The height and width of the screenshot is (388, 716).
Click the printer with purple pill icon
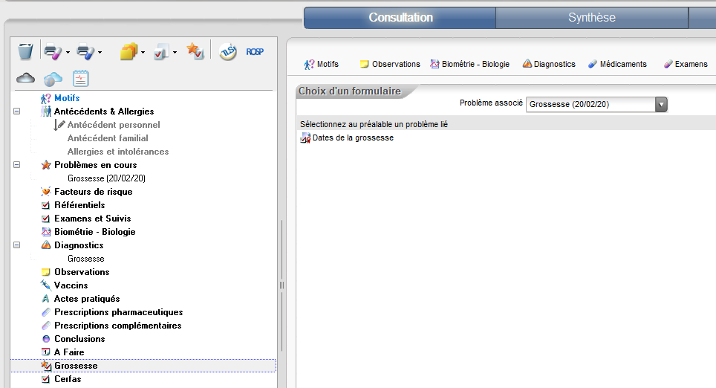(x=52, y=51)
